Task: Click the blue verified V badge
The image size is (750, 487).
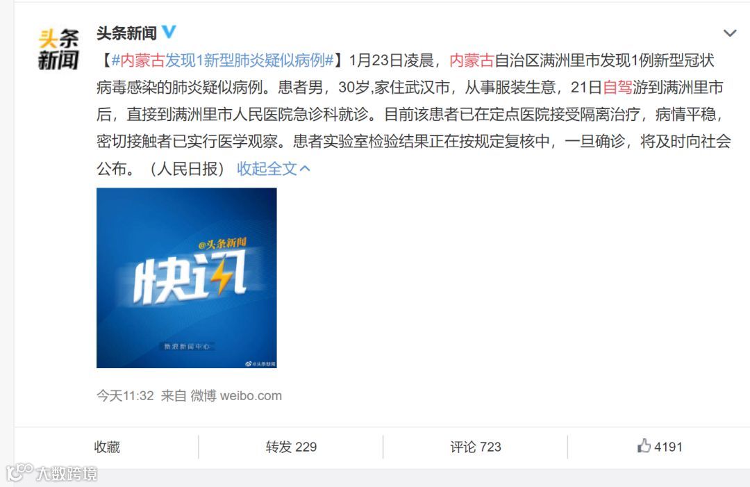Action: coord(169,32)
